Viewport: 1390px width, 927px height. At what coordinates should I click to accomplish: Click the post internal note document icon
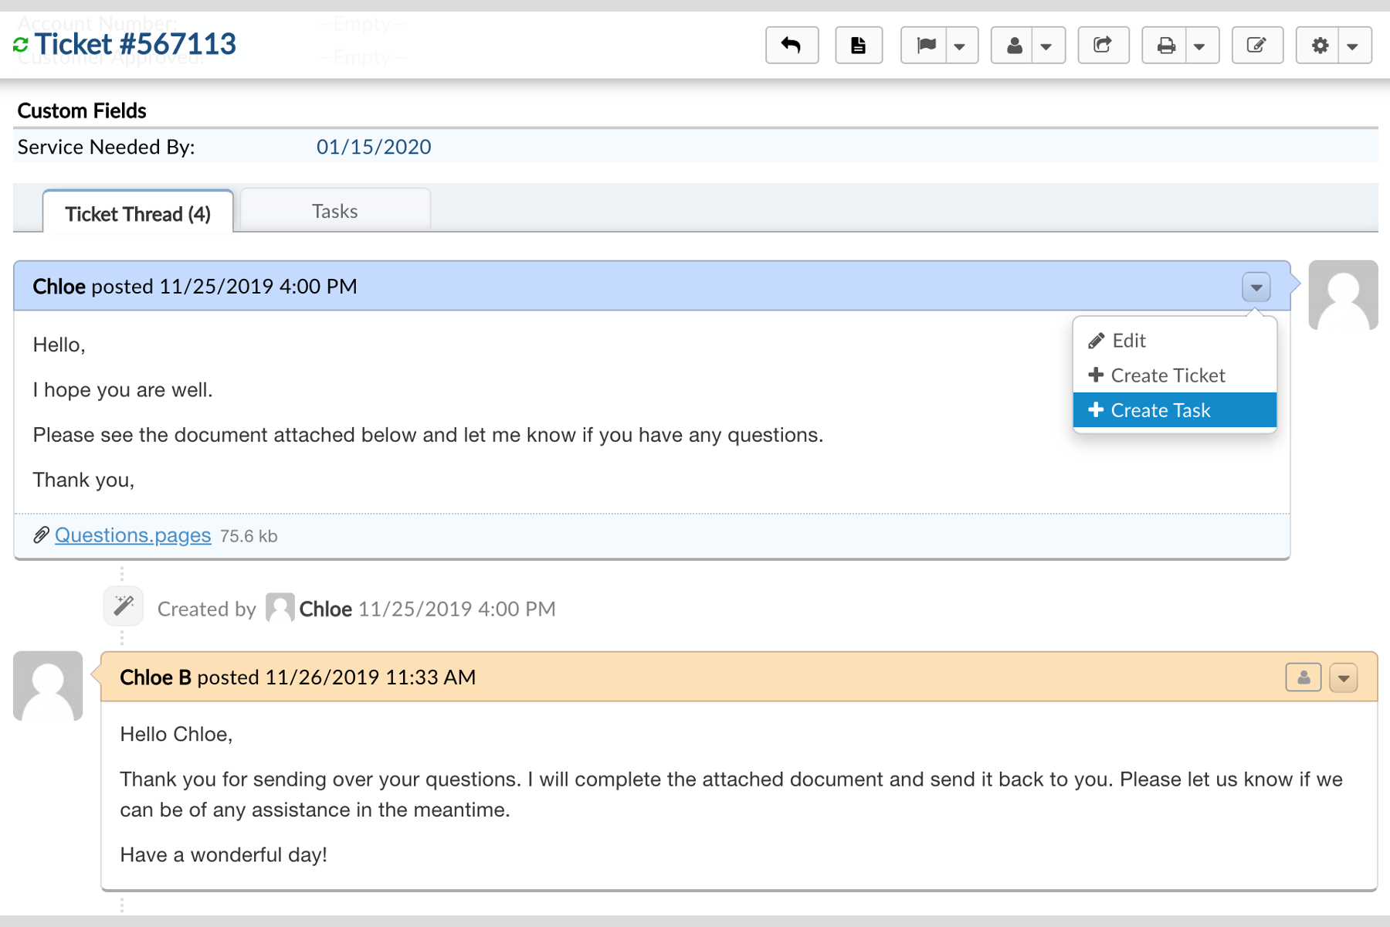[x=858, y=46]
